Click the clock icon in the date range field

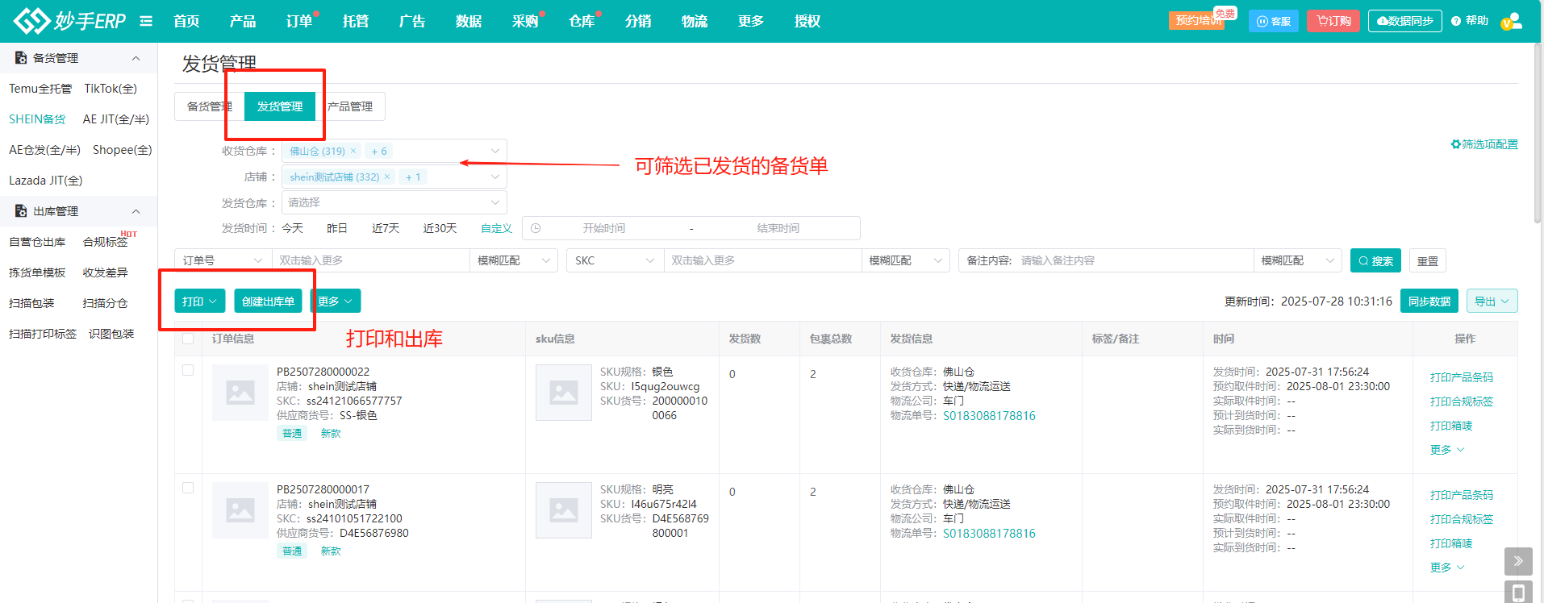[536, 228]
